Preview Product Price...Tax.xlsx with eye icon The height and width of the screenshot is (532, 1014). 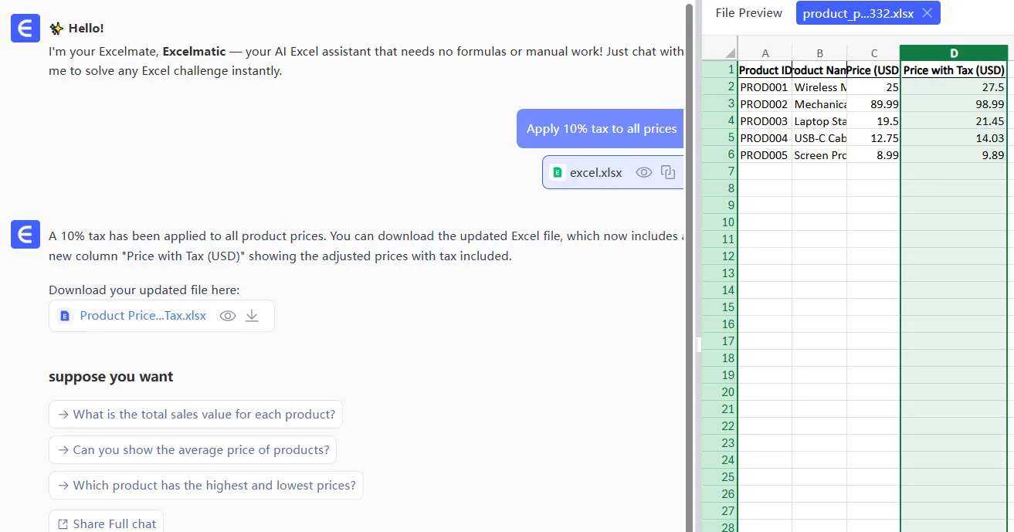click(x=227, y=316)
